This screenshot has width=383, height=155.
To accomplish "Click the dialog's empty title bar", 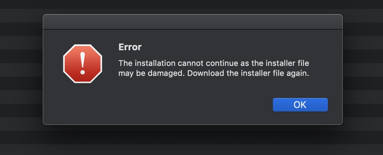I will pos(192,22).
